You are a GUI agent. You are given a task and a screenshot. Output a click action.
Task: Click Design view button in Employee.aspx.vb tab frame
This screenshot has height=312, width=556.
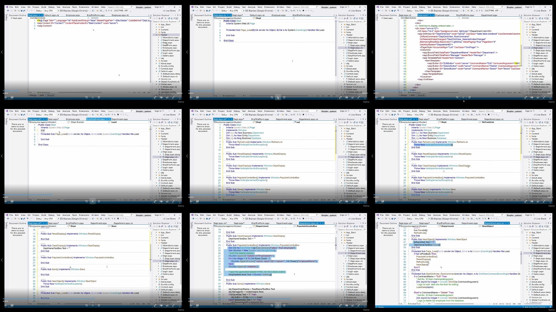pyautogui.click(x=32, y=95)
